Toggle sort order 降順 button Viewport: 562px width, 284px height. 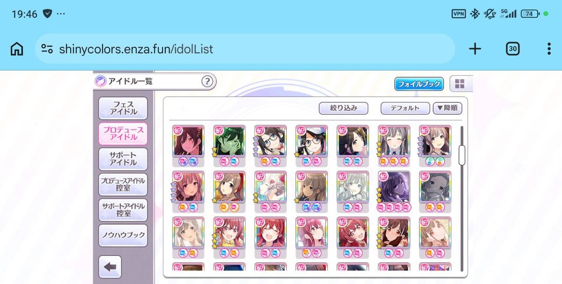(448, 108)
